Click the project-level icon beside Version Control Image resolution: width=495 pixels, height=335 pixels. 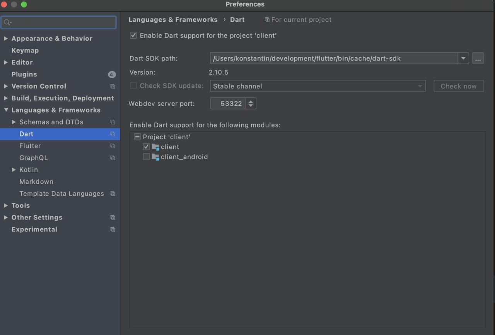tap(113, 86)
